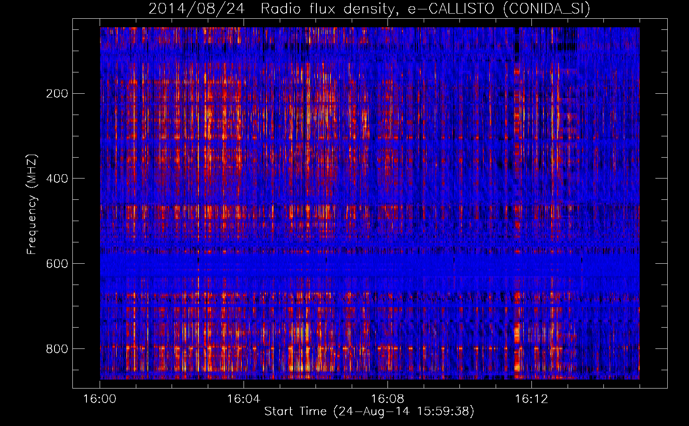The image size is (689, 426).
Task: Click the '800' frequency tick label
Action: click(x=57, y=349)
